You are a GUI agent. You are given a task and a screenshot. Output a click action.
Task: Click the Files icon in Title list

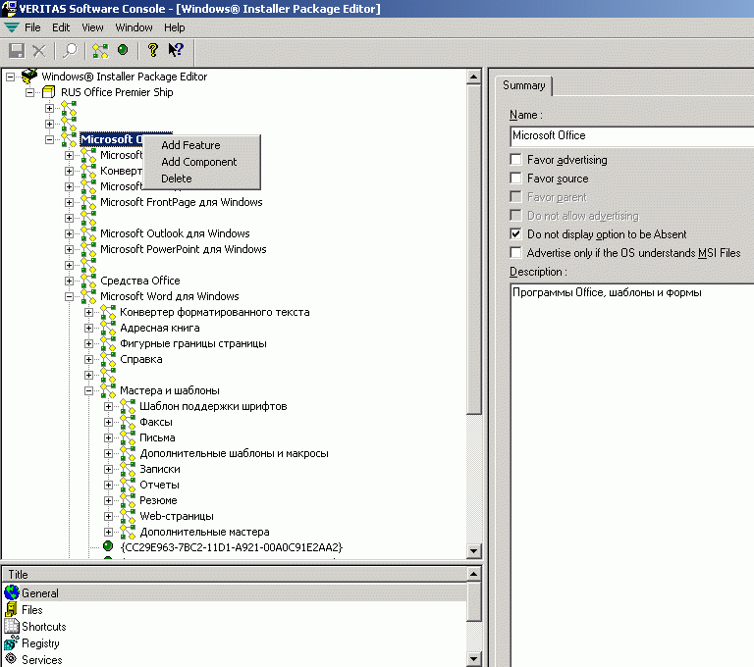click(x=11, y=609)
